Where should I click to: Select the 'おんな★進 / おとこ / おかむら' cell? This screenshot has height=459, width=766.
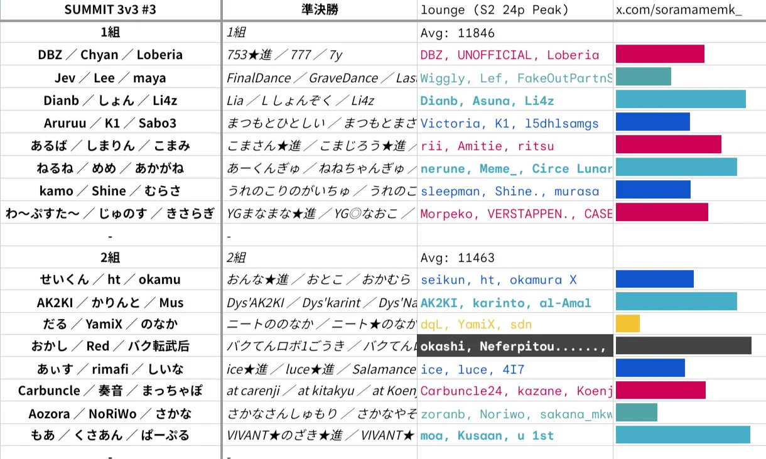[x=320, y=280]
